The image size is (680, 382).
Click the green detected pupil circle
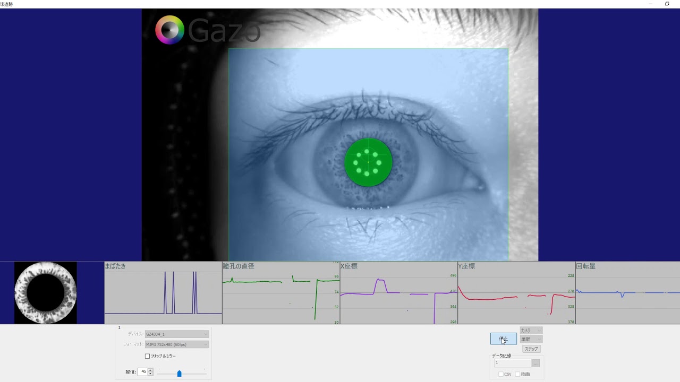(x=368, y=162)
